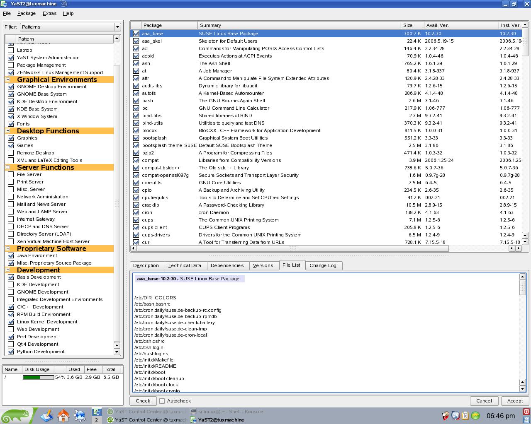This screenshot has width=531, height=424.
Task: Toggle attr package status icon
Action: 136,78
